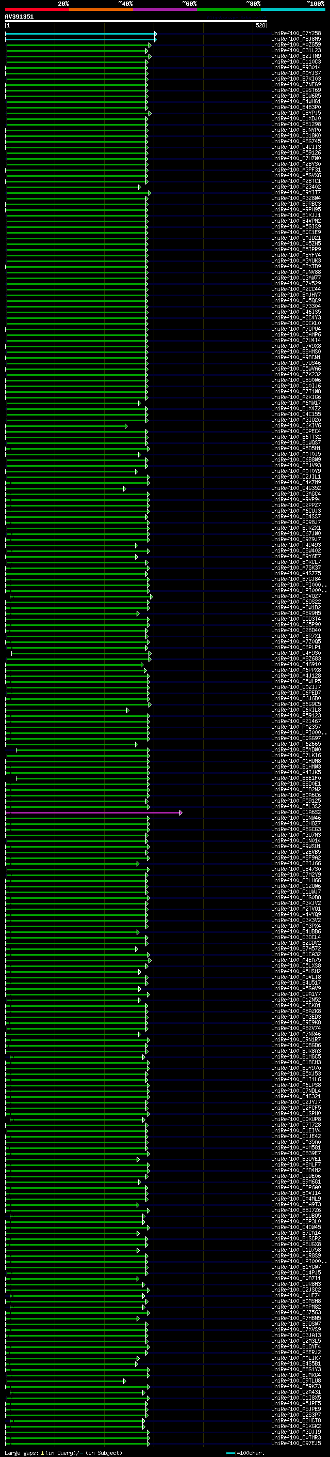Select hit label UniRef100_A7GK37
The width and height of the screenshot is (330, 1457).
[x=295, y=568]
